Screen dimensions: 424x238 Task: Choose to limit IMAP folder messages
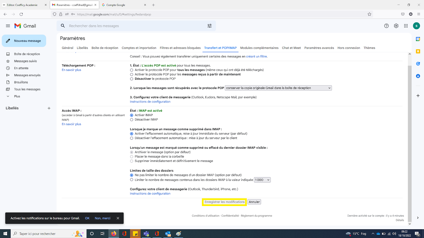[x=132, y=180]
